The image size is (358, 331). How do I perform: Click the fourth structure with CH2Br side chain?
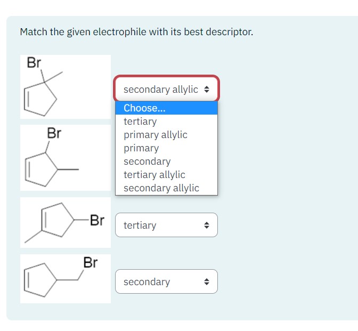(x=66, y=279)
